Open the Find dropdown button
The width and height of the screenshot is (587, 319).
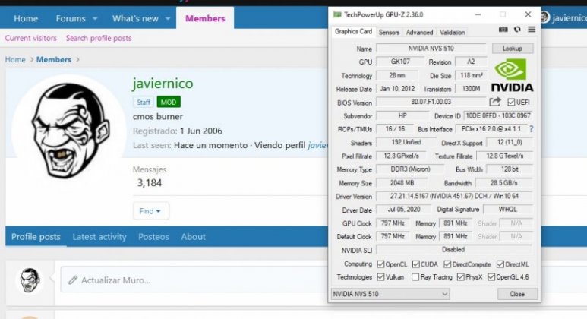click(150, 211)
